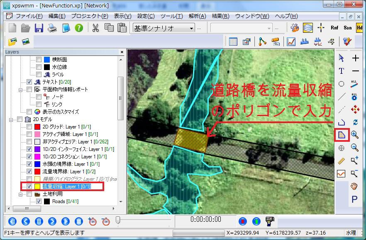366x240 pixels.
Task: Print using the printer icon
Action: click(52, 28)
